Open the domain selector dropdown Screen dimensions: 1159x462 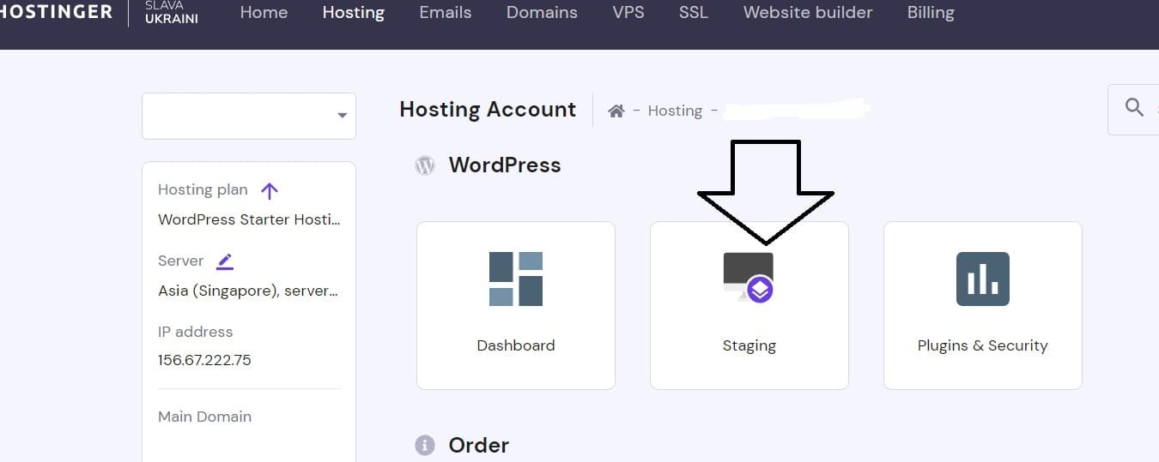249,116
